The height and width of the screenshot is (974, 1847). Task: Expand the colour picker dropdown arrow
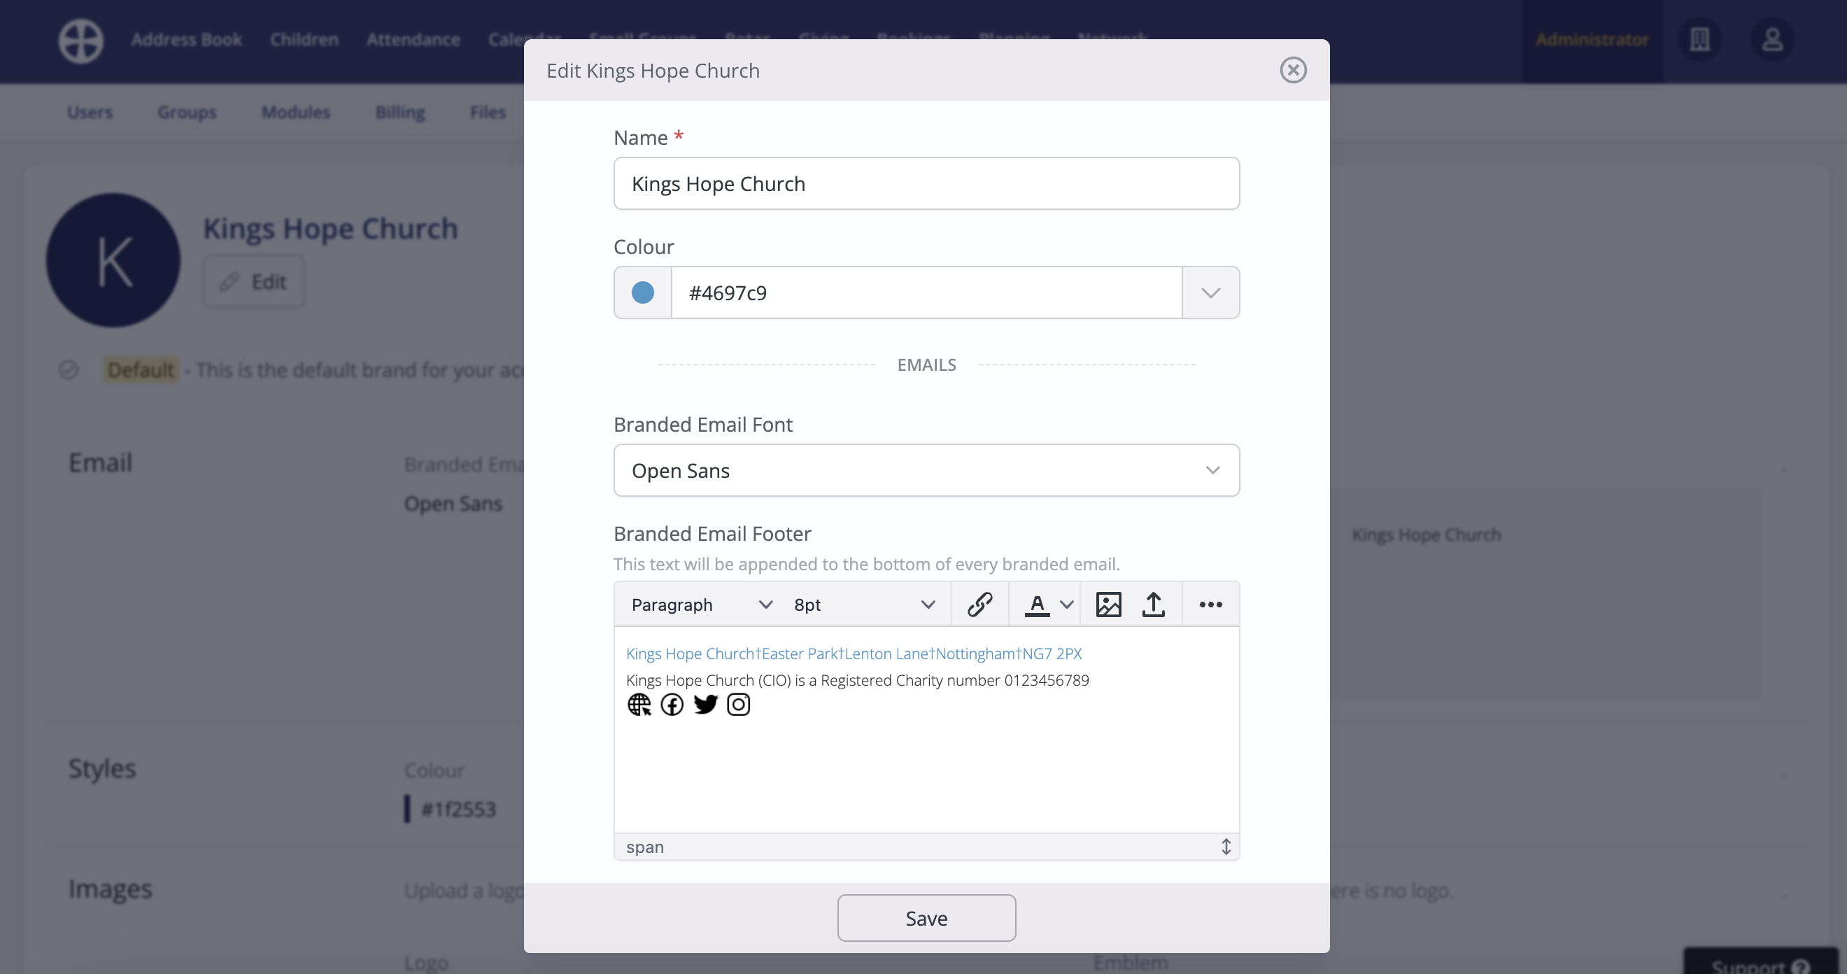pos(1210,292)
